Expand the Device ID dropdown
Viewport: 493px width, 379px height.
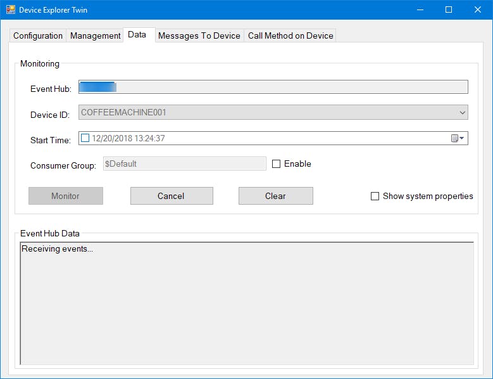coord(462,112)
